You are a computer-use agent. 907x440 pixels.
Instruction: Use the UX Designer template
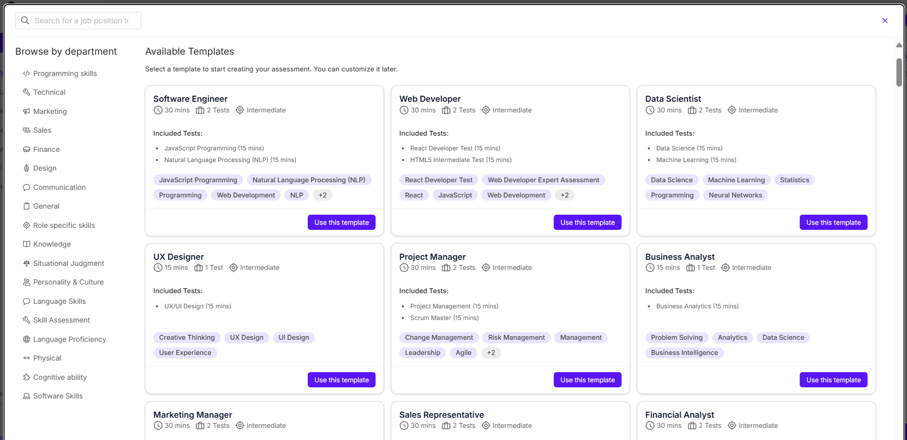pos(341,380)
